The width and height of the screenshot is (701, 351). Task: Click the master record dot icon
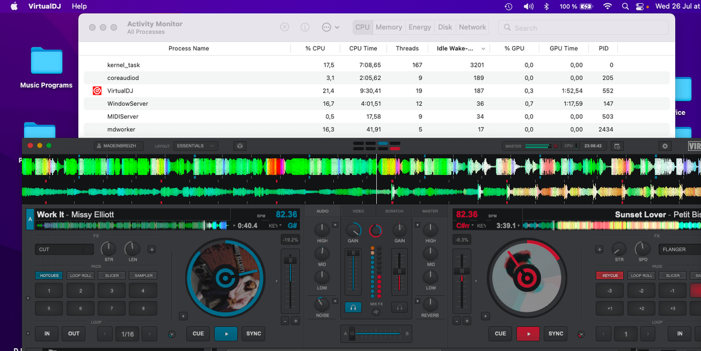(555, 146)
